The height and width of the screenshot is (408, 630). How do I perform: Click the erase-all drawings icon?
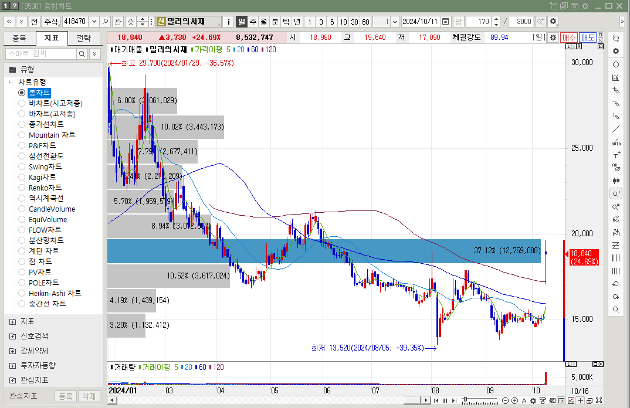click(615, 168)
